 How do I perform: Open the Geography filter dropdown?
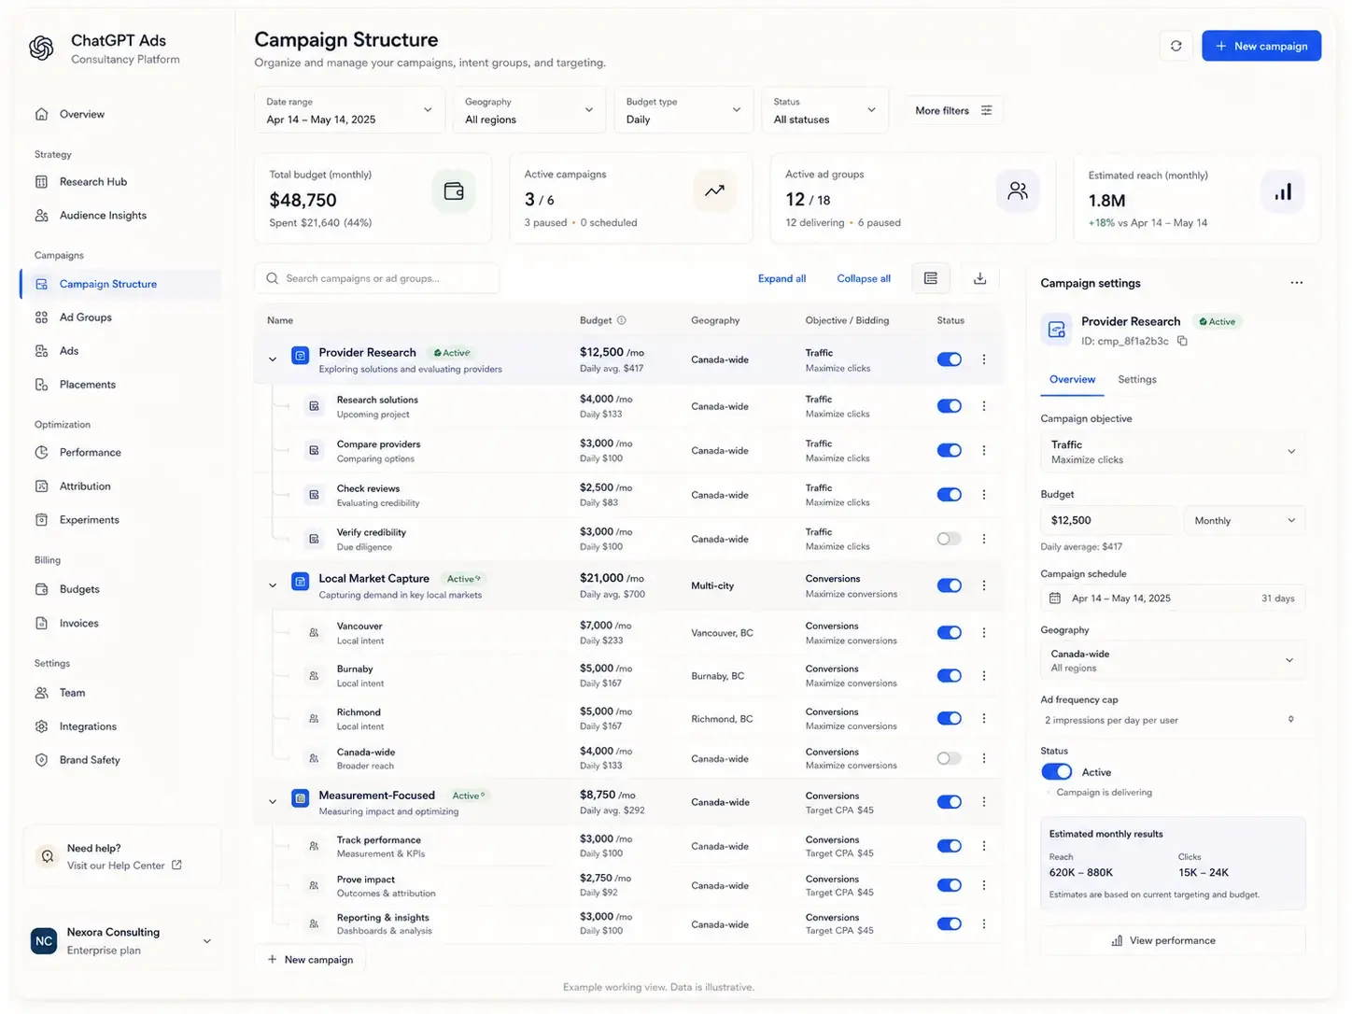tap(529, 110)
